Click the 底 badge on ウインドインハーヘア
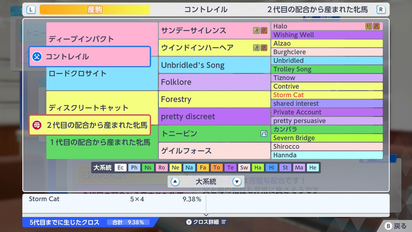412x232 pixels. point(264,48)
